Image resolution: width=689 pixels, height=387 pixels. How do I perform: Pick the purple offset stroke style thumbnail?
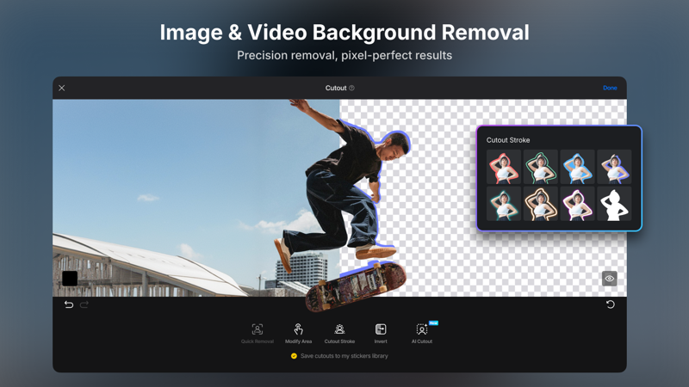(x=614, y=167)
